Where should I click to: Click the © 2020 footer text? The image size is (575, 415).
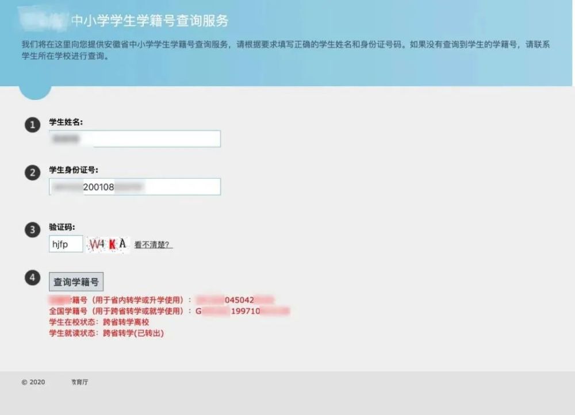pyautogui.click(x=33, y=382)
